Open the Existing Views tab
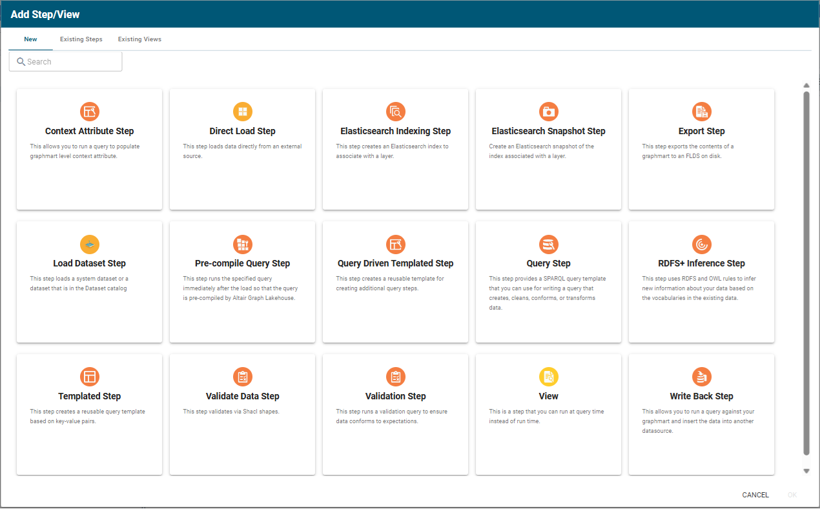The height and width of the screenshot is (509, 820). [139, 39]
